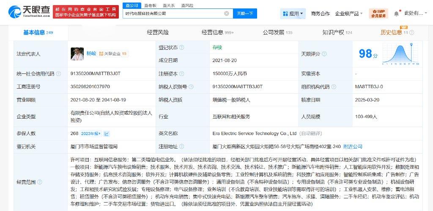Click the notification bell icon

(x=396, y=13)
